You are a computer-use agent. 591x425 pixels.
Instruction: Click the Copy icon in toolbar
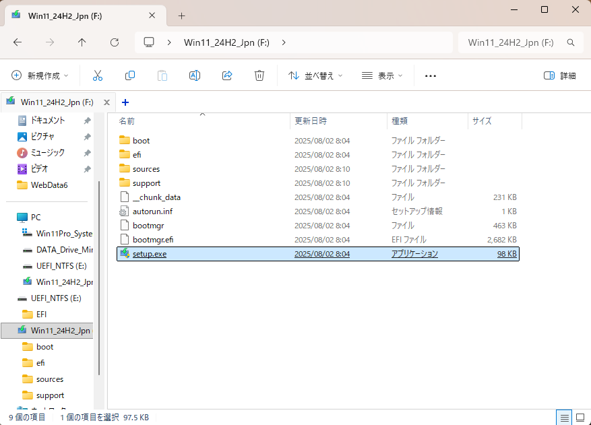[x=130, y=75]
